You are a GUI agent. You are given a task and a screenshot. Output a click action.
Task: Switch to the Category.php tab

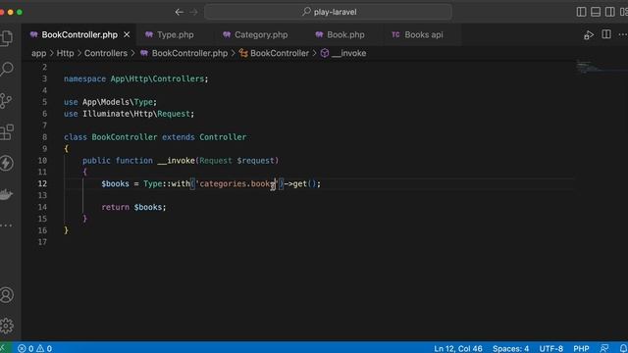point(261,35)
